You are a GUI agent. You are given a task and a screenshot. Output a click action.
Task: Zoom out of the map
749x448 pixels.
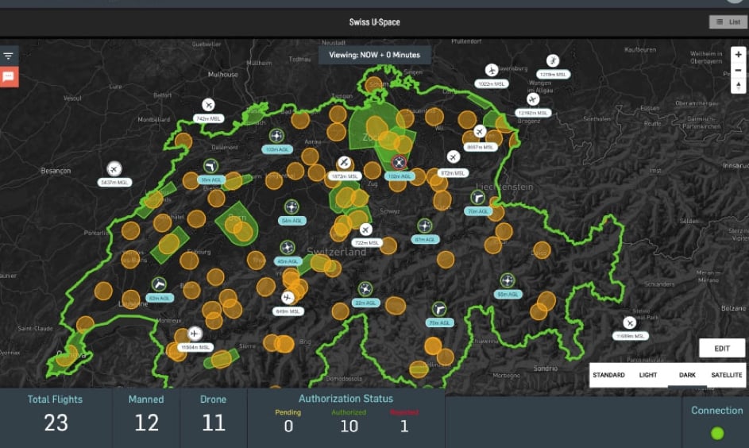click(738, 70)
